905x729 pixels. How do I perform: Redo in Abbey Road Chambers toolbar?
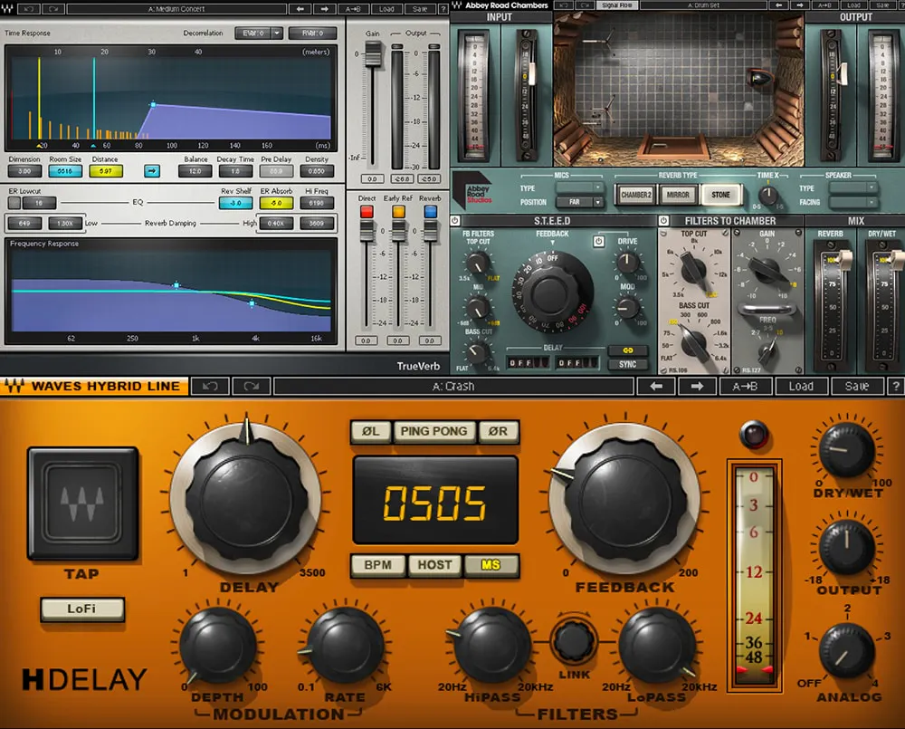pos(586,5)
